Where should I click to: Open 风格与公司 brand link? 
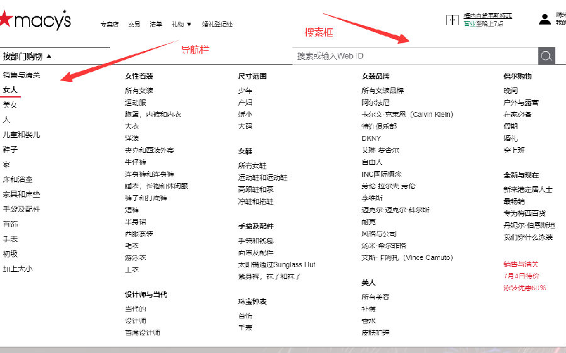point(379,233)
